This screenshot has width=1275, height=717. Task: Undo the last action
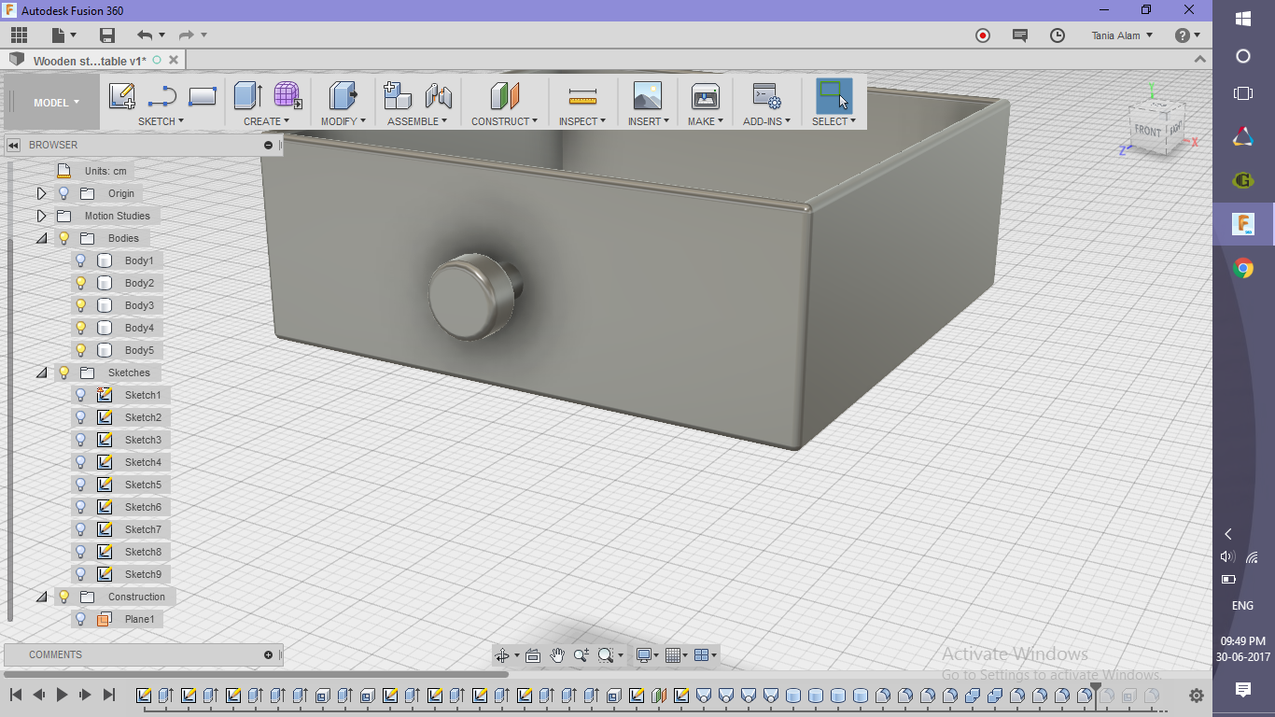point(145,35)
